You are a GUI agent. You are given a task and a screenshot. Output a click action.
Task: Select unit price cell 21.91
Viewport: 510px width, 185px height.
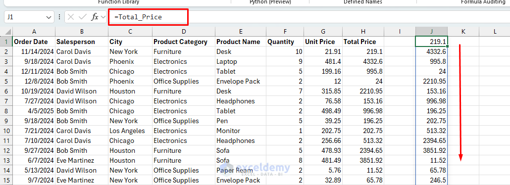[x=323, y=51]
